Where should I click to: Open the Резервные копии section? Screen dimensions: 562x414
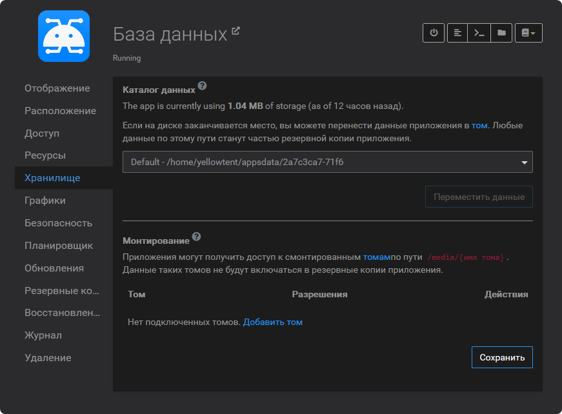pos(62,290)
